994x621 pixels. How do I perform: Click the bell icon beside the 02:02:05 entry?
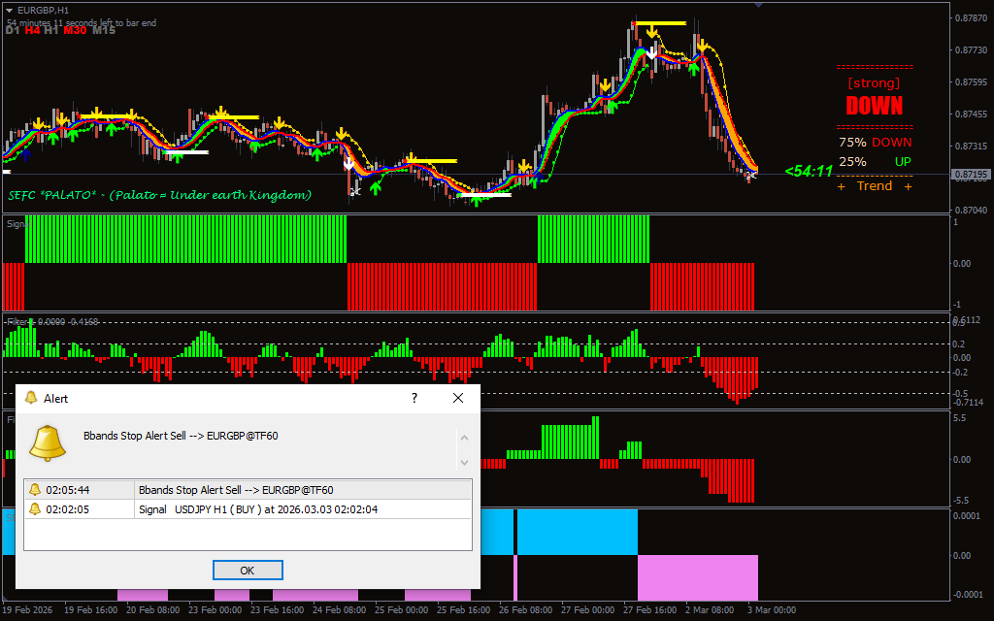[x=35, y=509]
